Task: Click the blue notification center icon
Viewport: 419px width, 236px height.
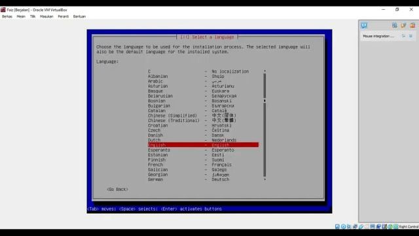Action: 364,26
